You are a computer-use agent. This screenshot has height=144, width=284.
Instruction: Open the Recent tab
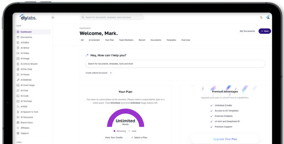click(142, 40)
